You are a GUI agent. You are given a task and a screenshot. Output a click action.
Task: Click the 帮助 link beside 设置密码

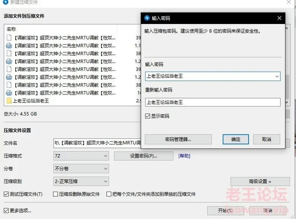pyautogui.click(x=184, y=156)
